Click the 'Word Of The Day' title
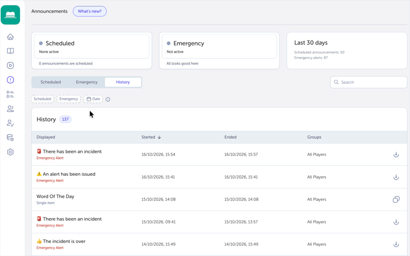410x256 pixels. [56, 196]
